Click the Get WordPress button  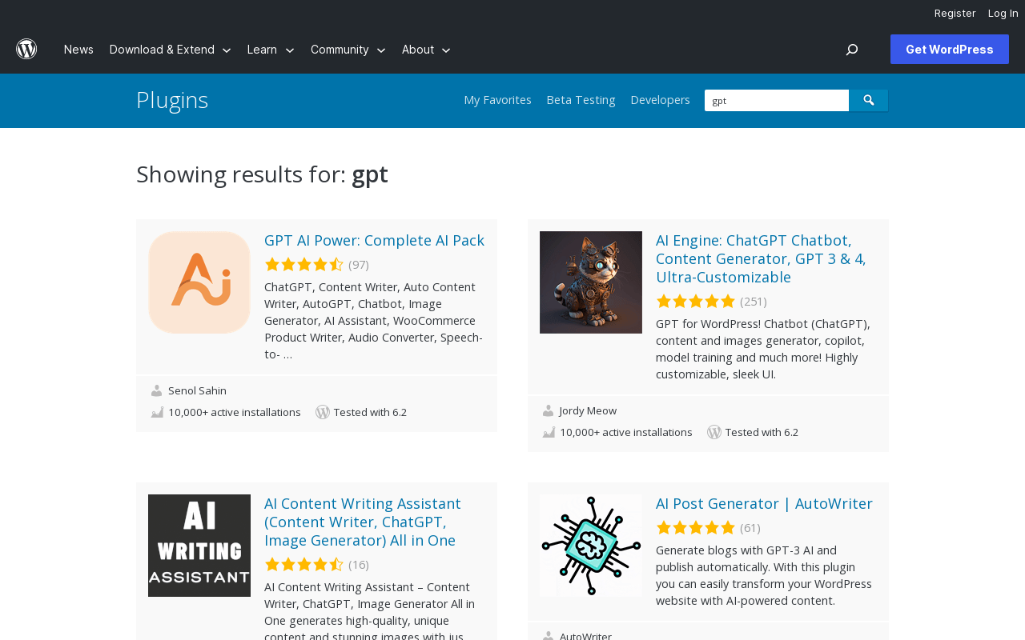click(950, 50)
